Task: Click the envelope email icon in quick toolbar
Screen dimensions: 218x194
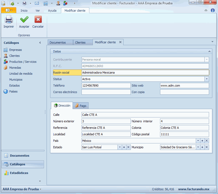Action: click(x=37, y=3)
